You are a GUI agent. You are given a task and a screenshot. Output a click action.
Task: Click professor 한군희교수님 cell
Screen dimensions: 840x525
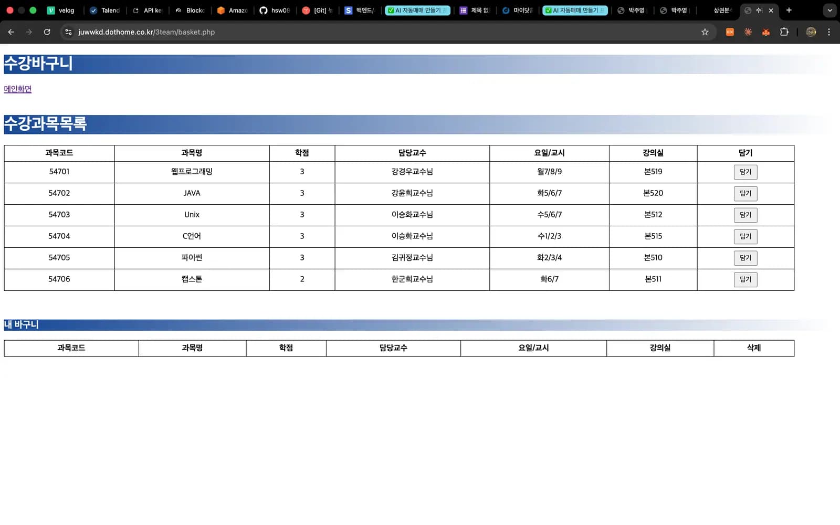[x=412, y=279]
